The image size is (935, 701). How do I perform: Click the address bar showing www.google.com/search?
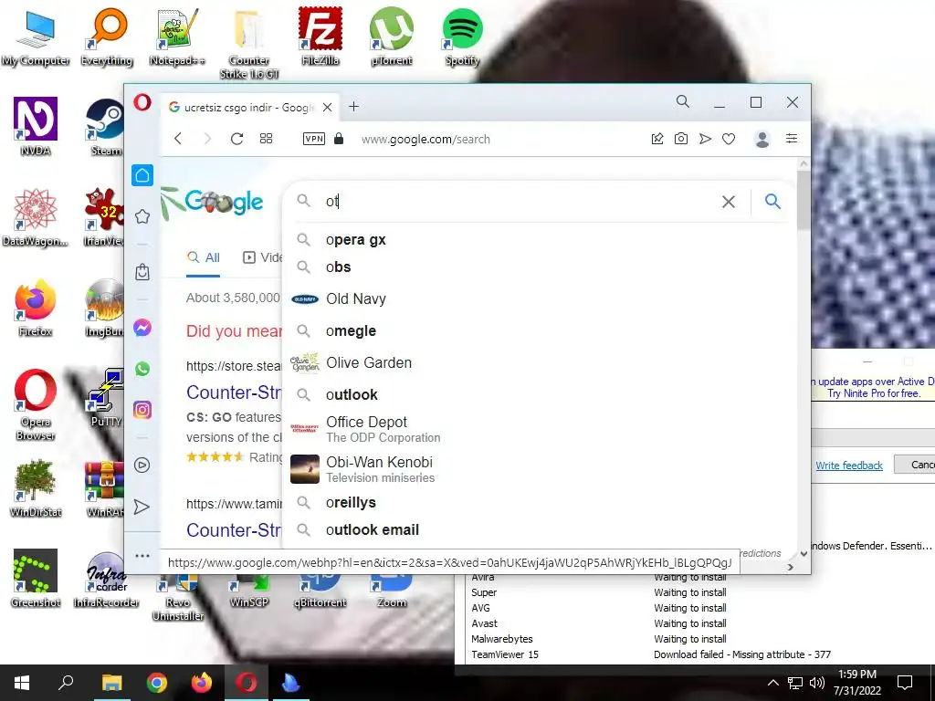[x=425, y=139]
